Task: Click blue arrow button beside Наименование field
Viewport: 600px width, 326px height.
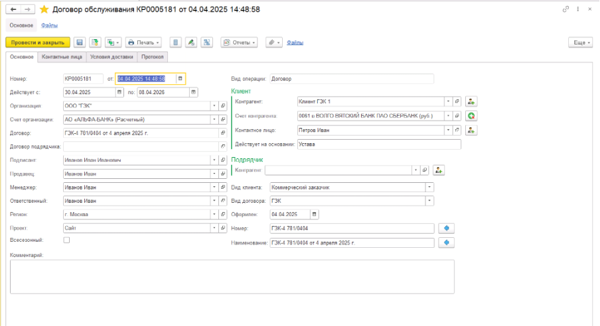Action: [x=446, y=243]
